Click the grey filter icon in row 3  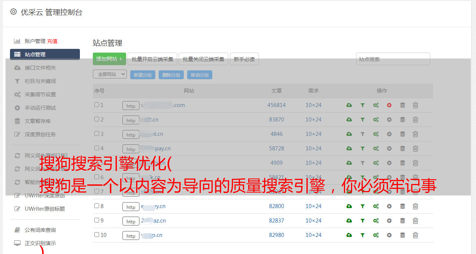click(362, 134)
